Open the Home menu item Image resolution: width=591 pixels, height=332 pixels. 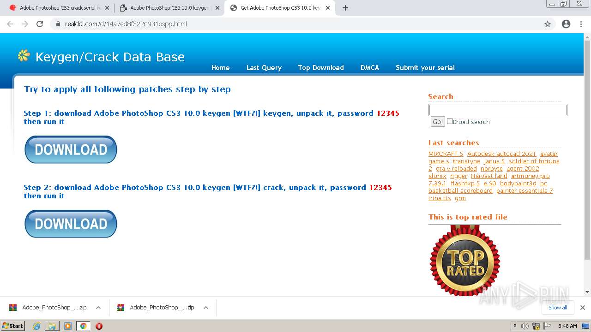point(220,67)
